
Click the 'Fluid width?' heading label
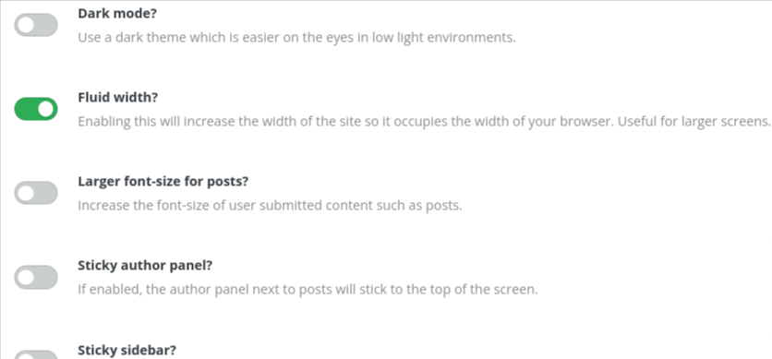tap(117, 98)
